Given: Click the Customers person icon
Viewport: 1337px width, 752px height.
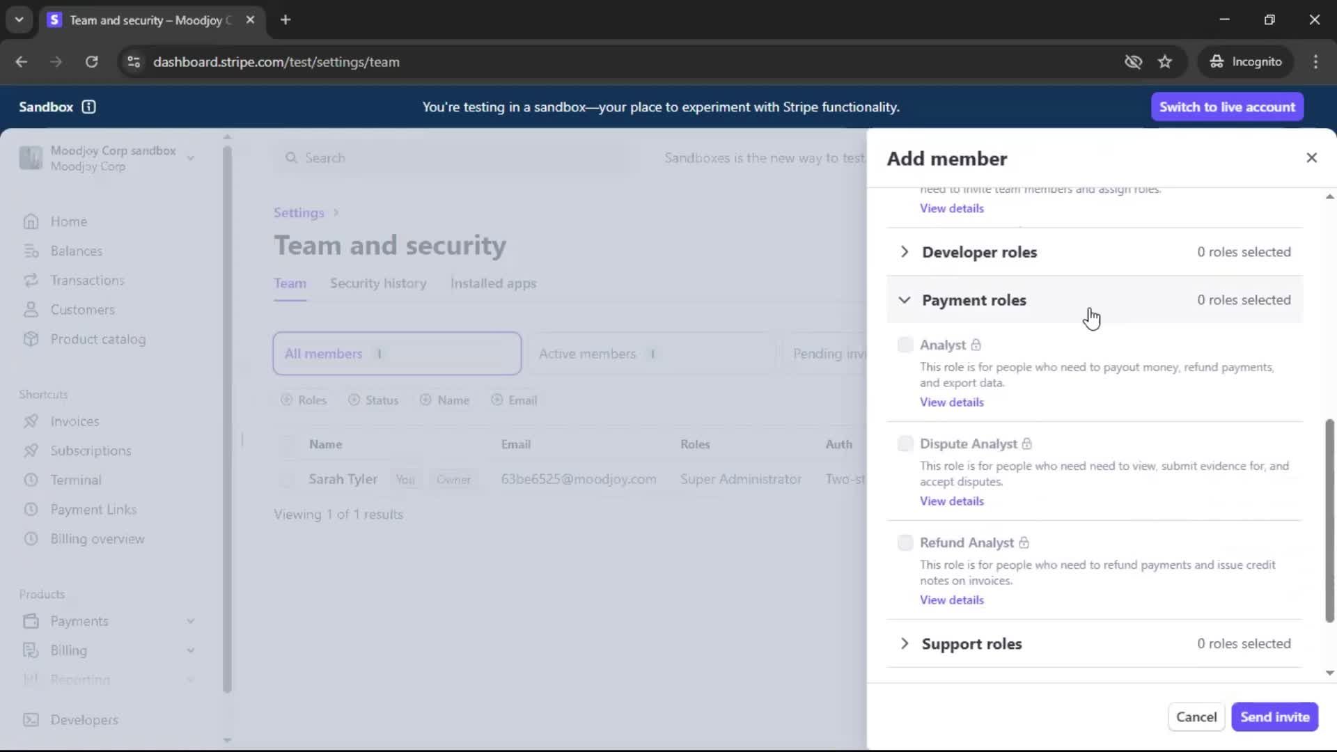Looking at the screenshot, I should pyautogui.click(x=31, y=310).
